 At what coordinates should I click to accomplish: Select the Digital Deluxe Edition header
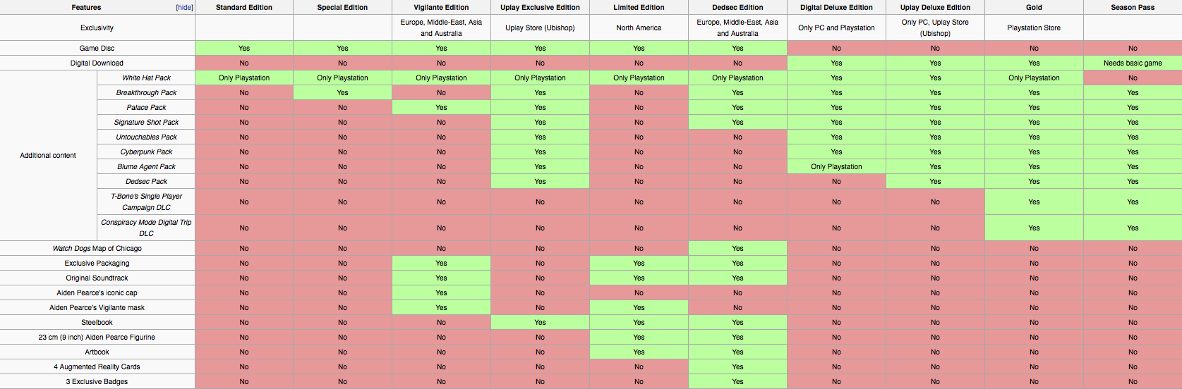pyautogui.click(x=836, y=7)
